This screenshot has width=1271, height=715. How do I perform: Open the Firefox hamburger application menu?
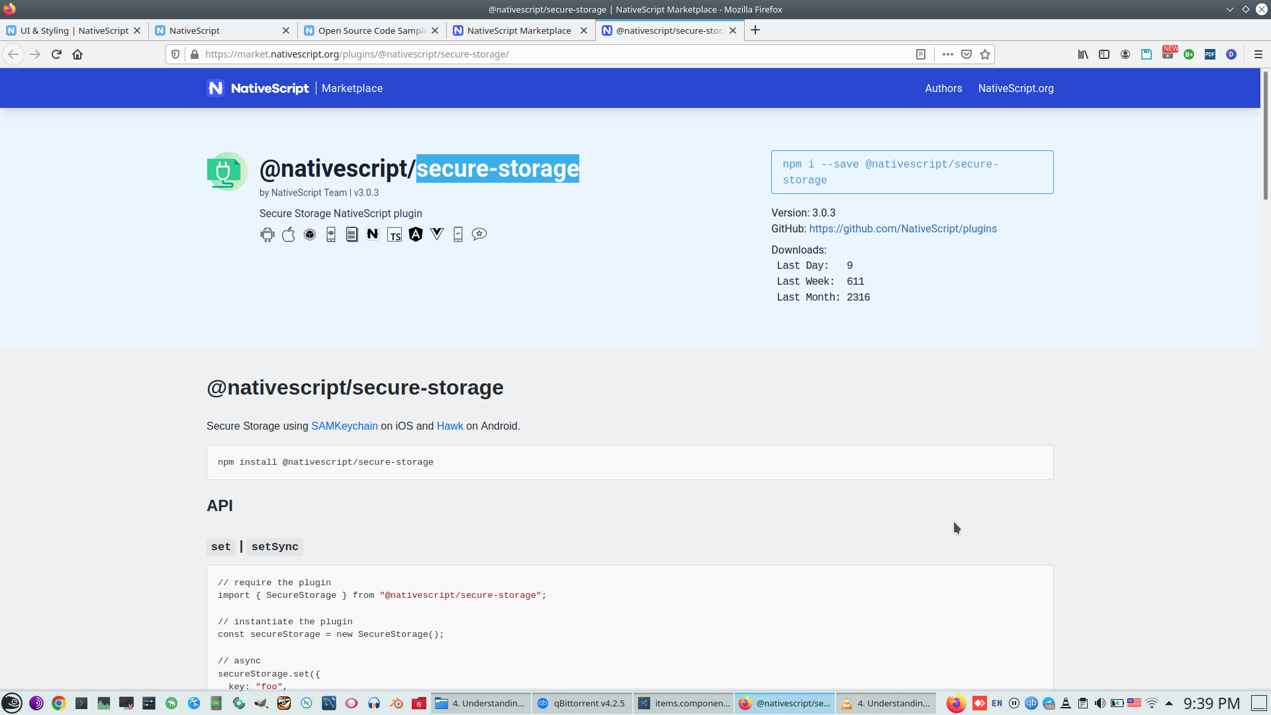[1258, 54]
